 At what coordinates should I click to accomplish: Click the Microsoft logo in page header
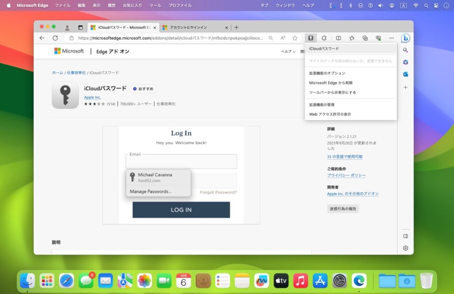(69, 51)
